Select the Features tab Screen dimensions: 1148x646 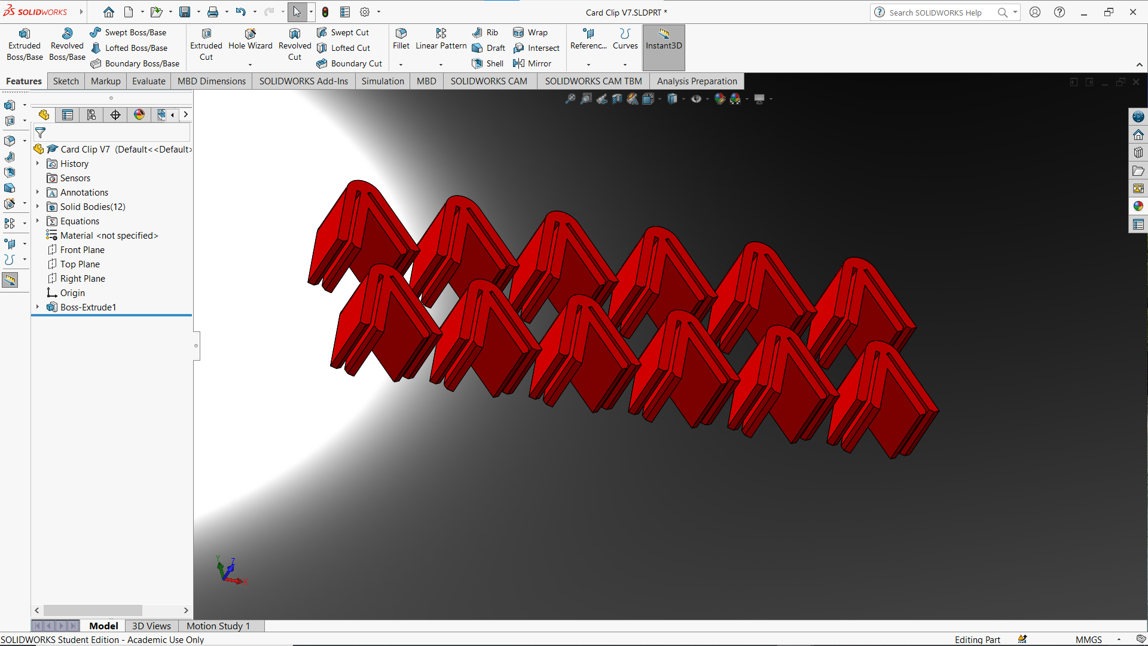click(x=23, y=81)
